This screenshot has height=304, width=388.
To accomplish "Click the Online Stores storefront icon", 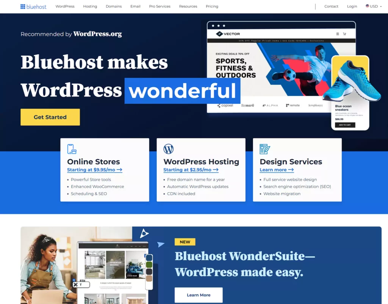I will pyautogui.click(x=72, y=149).
